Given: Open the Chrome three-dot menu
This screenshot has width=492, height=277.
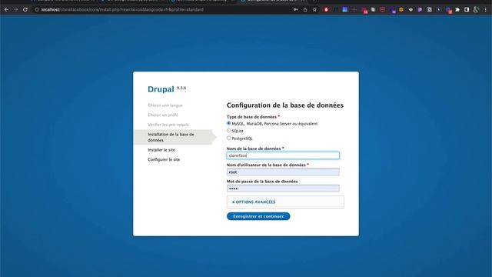Looking at the screenshot, I should (485, 10).
